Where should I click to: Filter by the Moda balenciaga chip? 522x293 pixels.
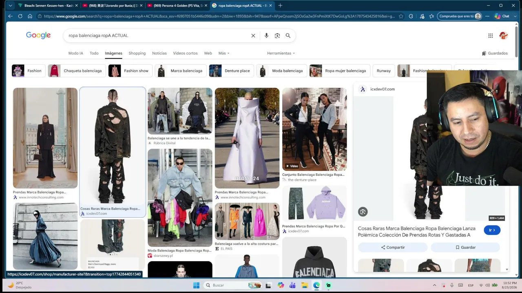click(281, 71)
